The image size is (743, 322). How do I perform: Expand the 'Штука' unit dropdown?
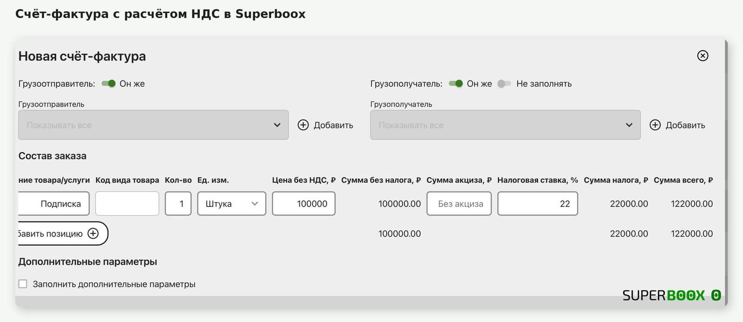[232, 204]
